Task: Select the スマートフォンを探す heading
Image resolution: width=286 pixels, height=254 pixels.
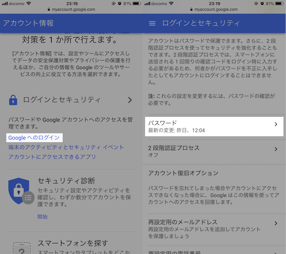Action: coord(73,243)
